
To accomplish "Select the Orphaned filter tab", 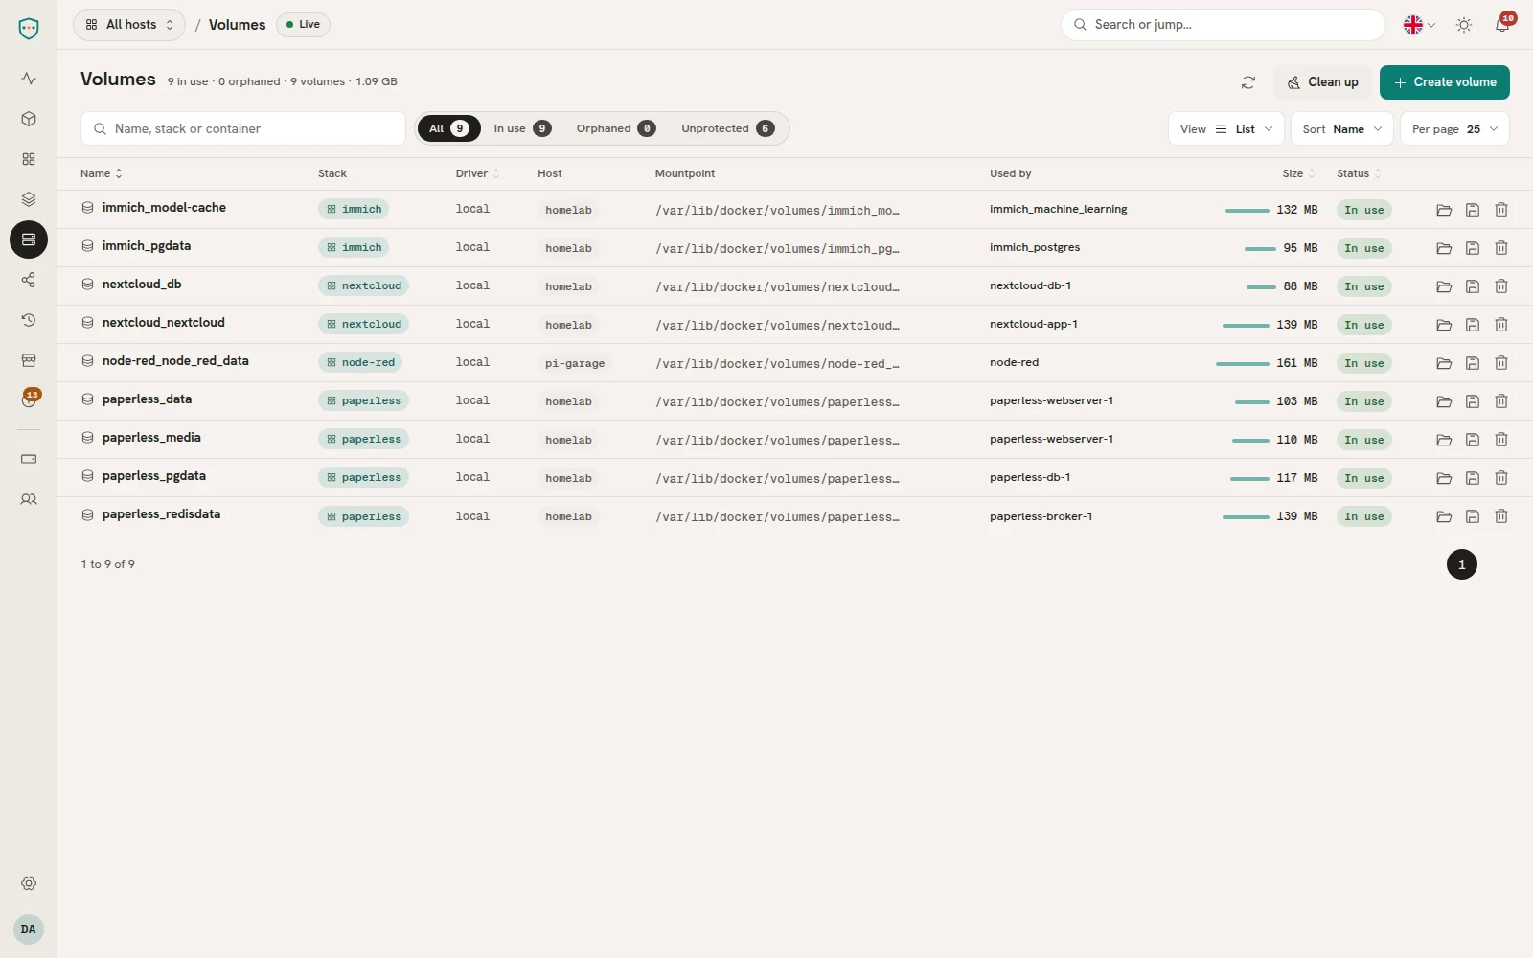I will coord(615,128).
